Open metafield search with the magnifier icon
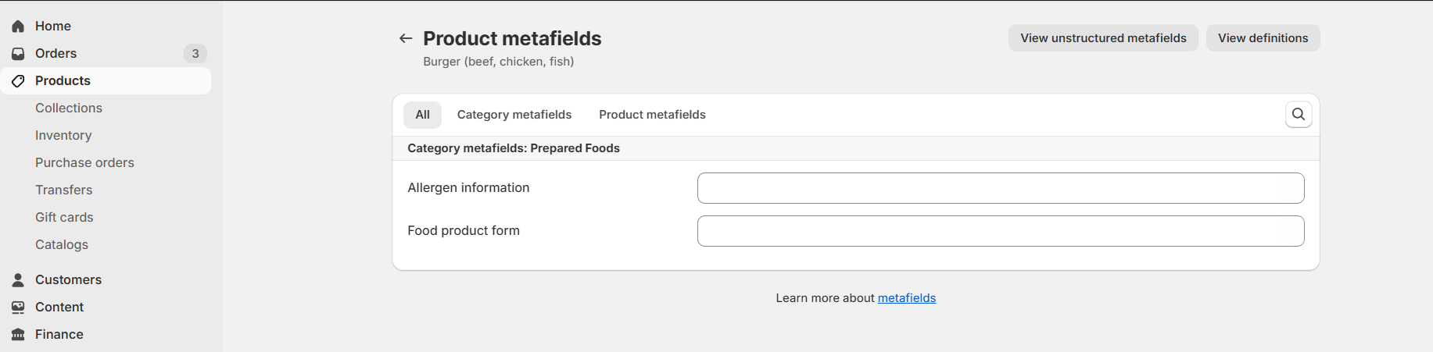Image resolution: width=1433 pixels, height=352 pixels. pyautogui.click(x=1299, y=115)
